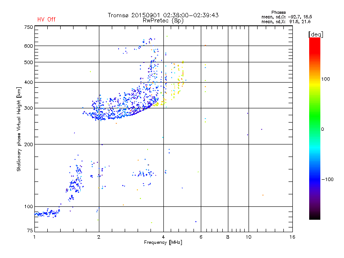Click the 16 x-axis tick label
The height and width of the screenshot is (258, 344).
292,237
